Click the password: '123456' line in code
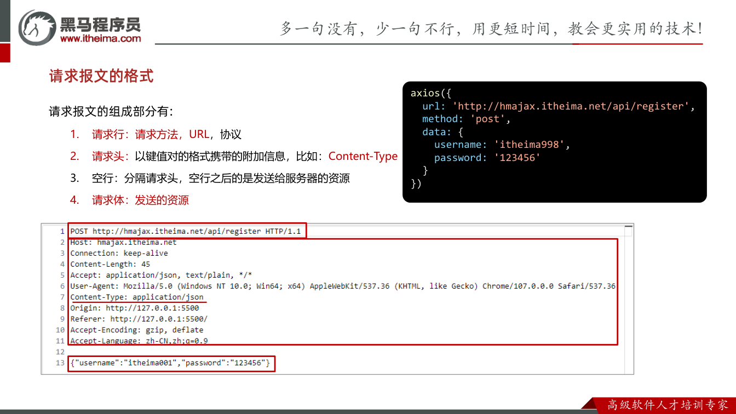The width and height of the screenshot is (736, 414). (487, 158)
